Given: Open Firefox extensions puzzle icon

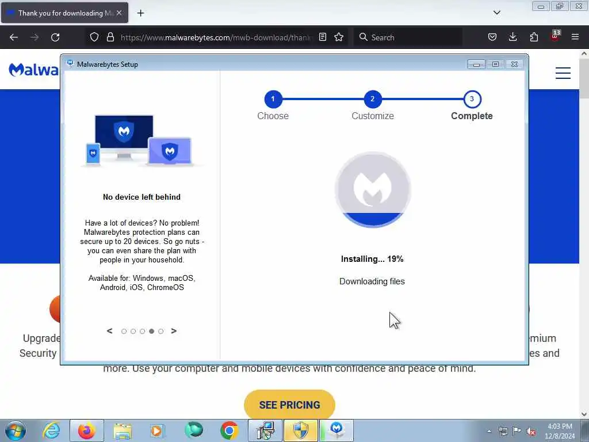Looking at the screenshot, I should click(x=534, y=37).
